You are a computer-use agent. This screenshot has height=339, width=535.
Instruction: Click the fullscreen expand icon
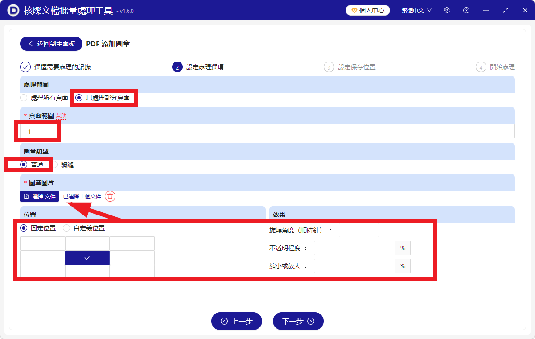pyautogui.click(x=505, y=10)
